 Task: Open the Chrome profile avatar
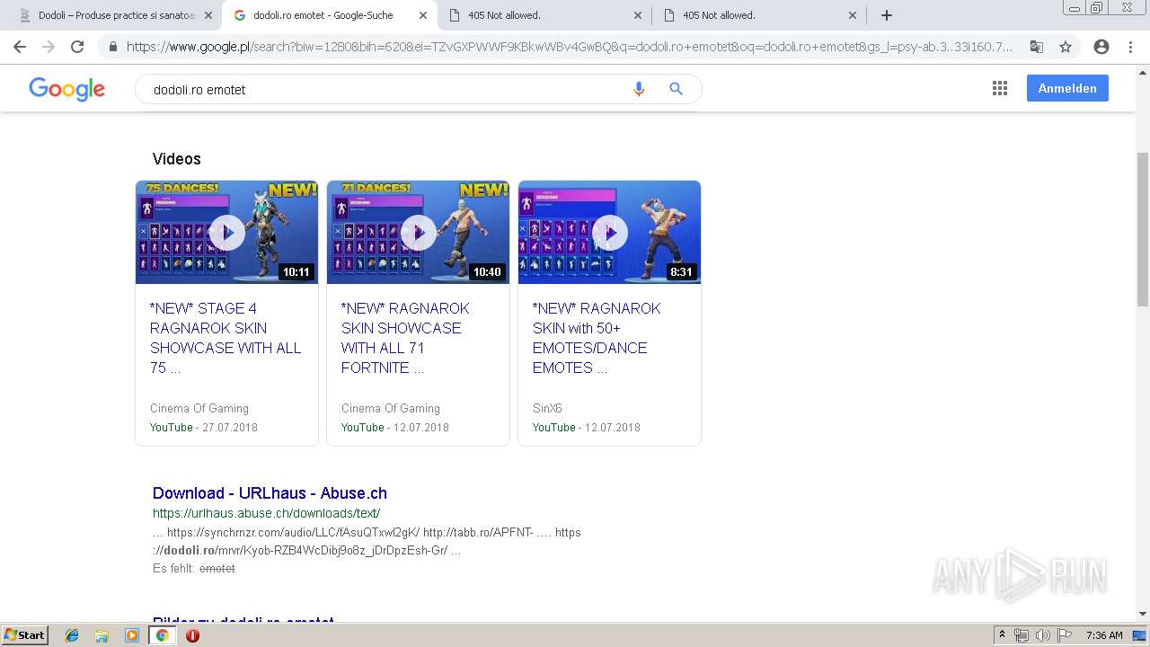click(x=1101, y=47)
